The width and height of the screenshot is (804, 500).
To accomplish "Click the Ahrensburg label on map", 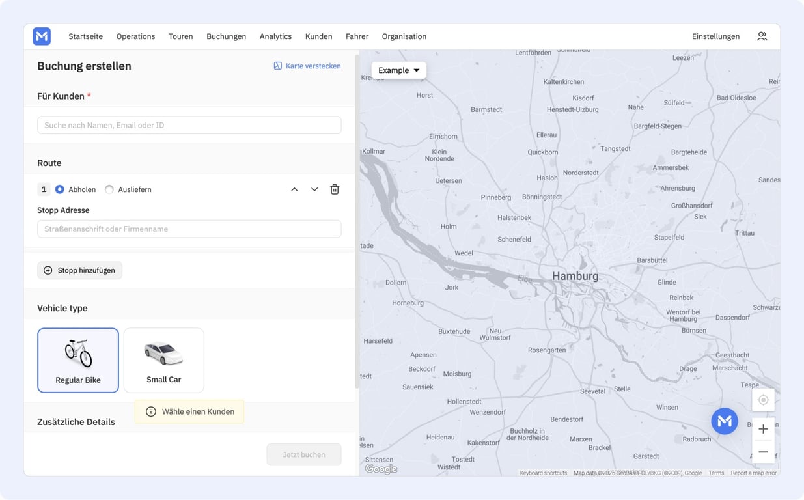I will coord(678,188).
